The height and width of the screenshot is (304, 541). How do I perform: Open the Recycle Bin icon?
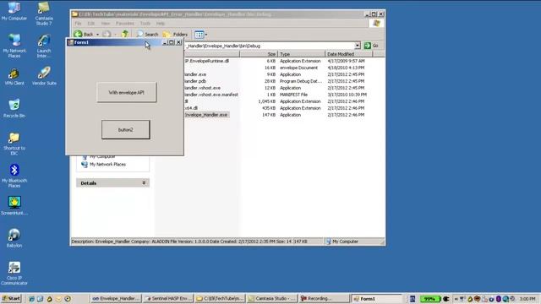14,108
